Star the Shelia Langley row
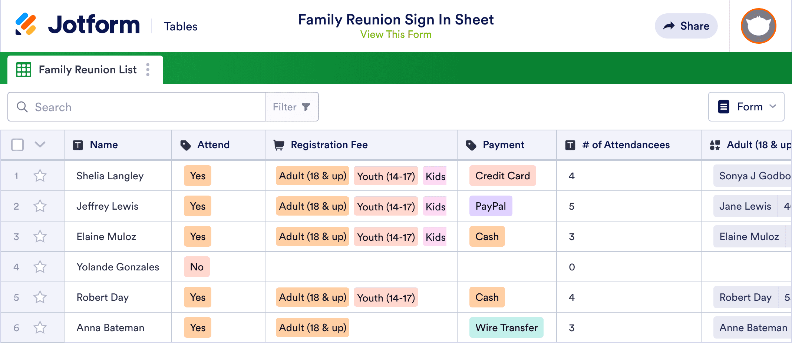 click(x=40, y=176)
